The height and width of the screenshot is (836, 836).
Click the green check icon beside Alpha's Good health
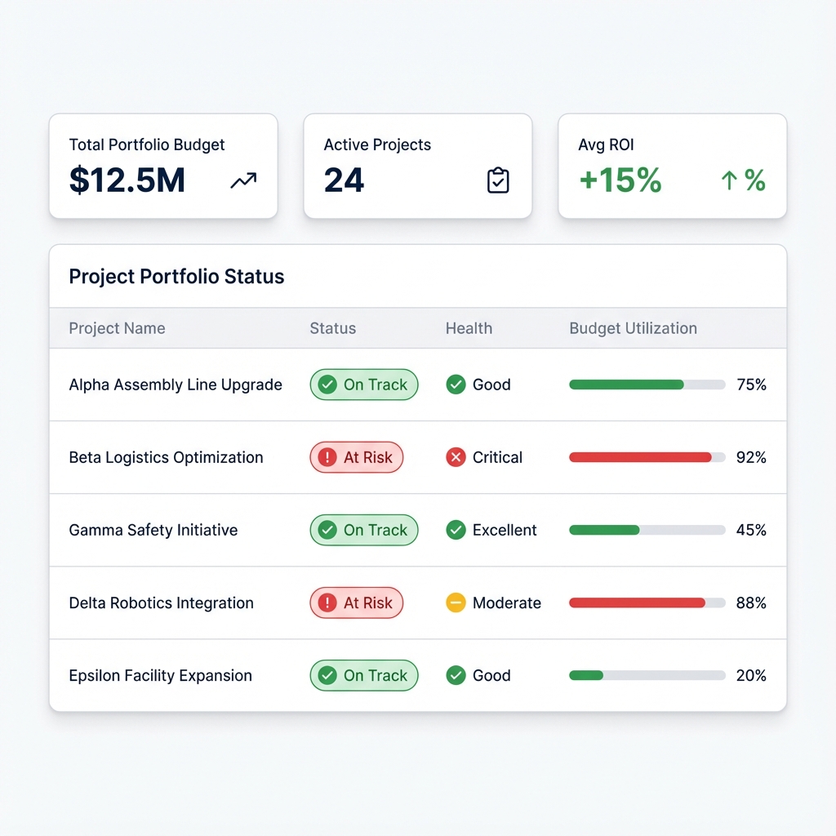tap(456, 384)
